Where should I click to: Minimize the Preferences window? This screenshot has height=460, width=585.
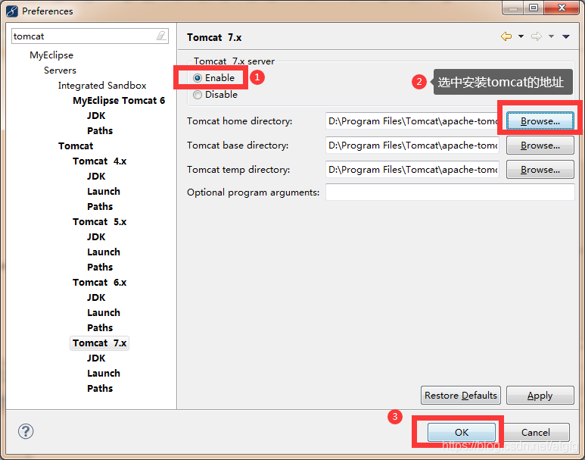pyautogui.click(x=513, y=8)
